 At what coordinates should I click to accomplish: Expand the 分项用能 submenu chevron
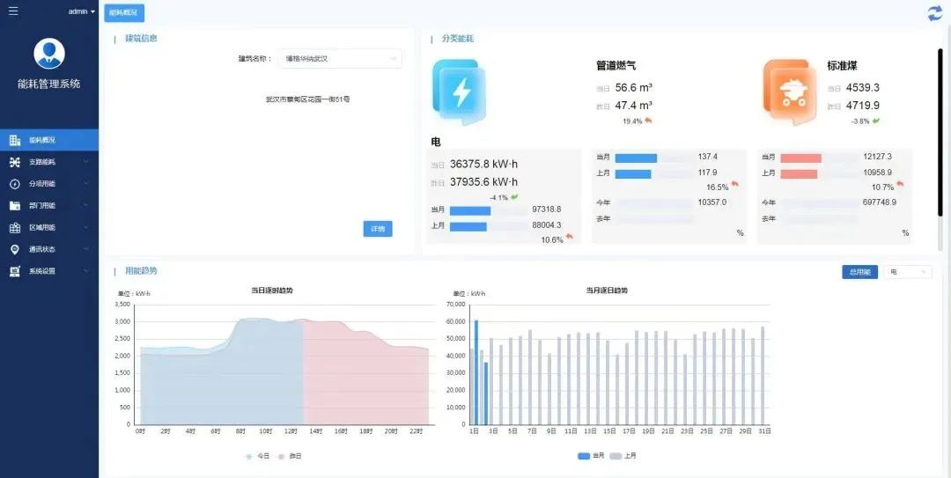[85, 184]
